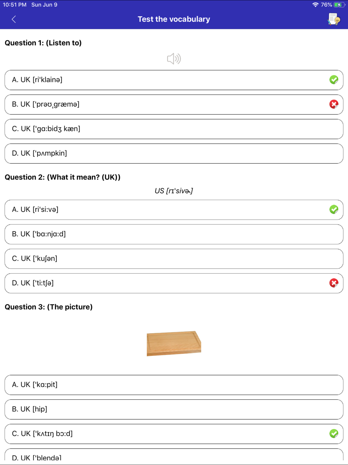Select answer D ['pʌmpkin]
Screen dimensions: 348x465
tap(174, 153)
